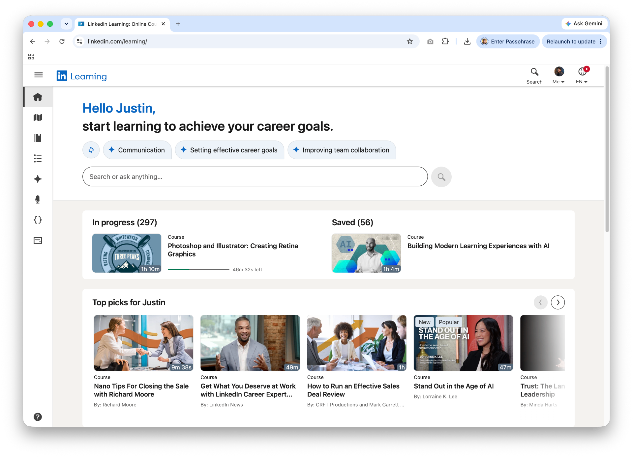Click the 49m Get What You Deserve thumbnail
Screen dimensions: 633x457
pyautogui.click(x=250, y=343)
